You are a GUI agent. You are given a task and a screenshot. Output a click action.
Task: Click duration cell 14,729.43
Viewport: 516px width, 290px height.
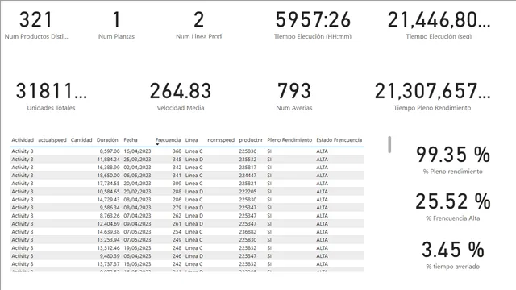tap(108, 200)
